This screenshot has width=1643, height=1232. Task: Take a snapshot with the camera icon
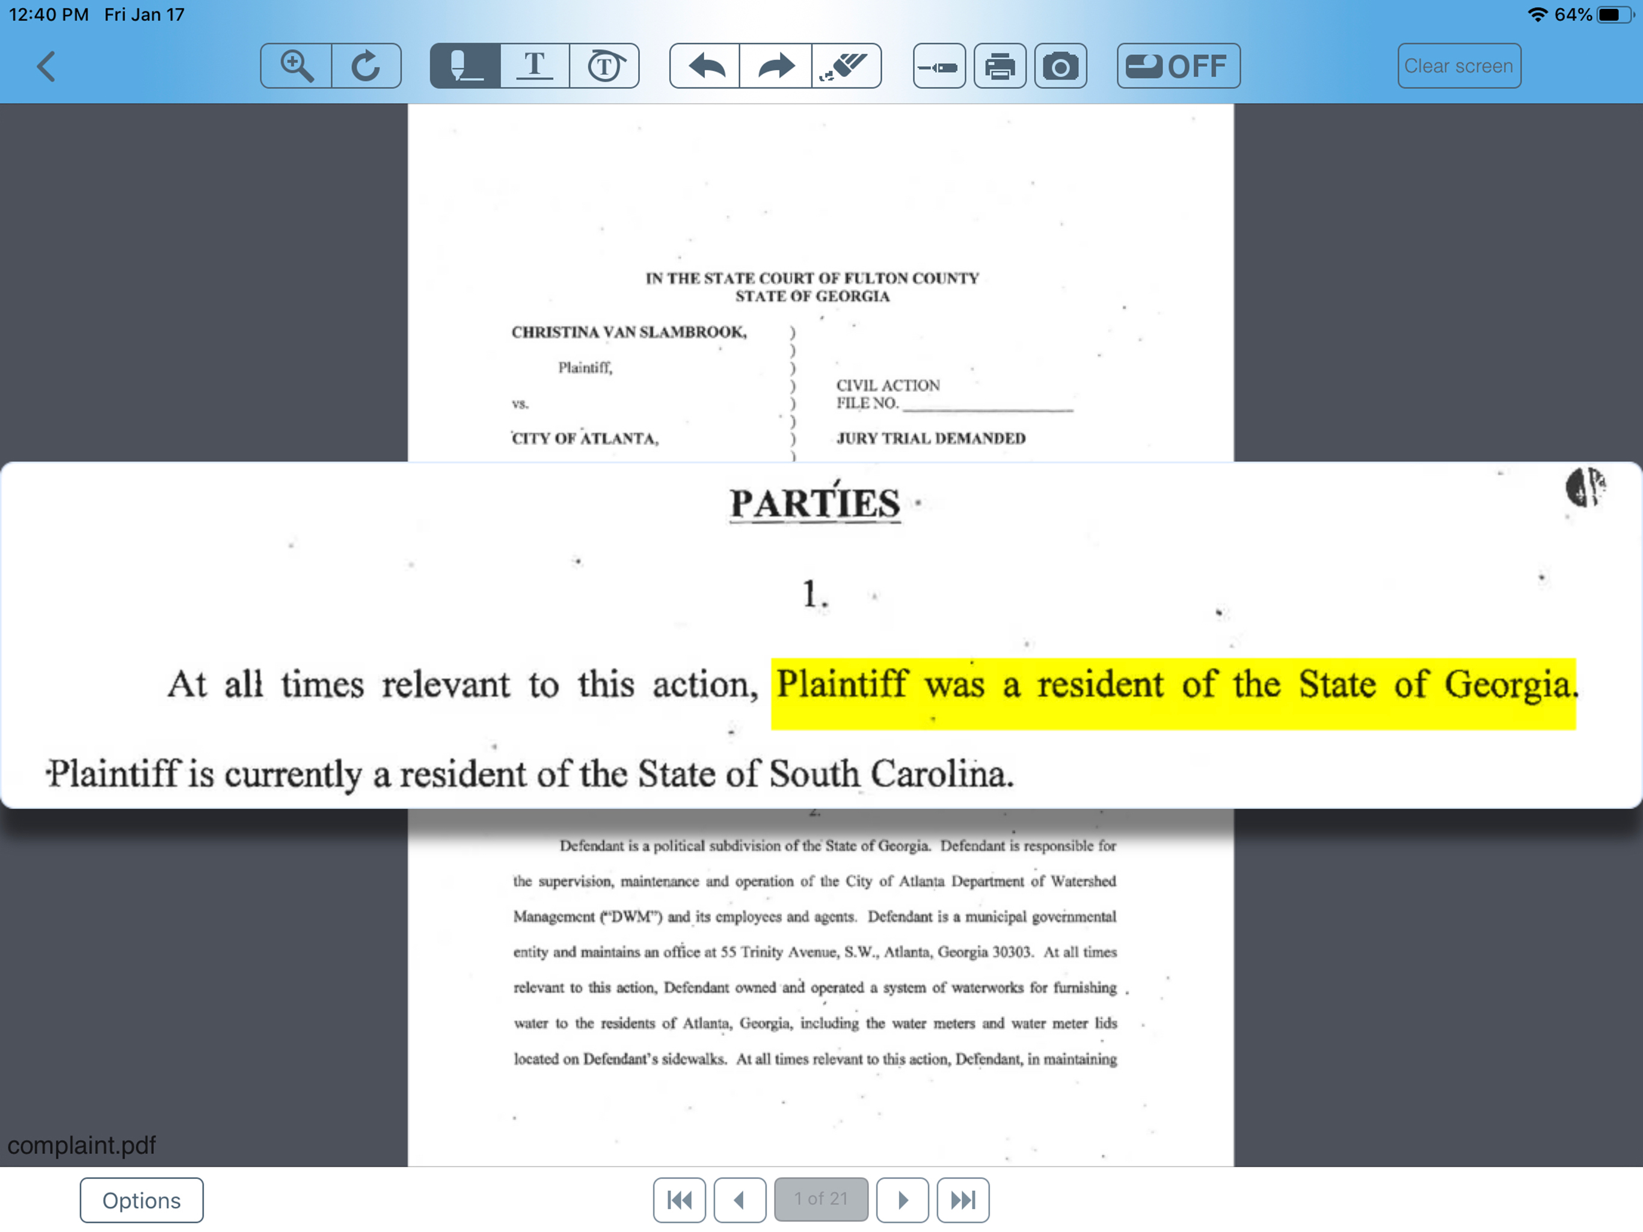[x=1061, y=66]
